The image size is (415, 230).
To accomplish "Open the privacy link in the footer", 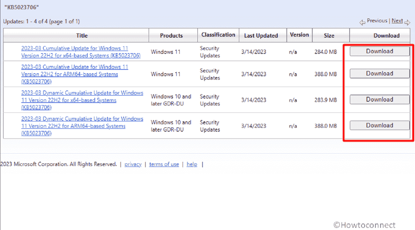I will [x=133, y=164].
